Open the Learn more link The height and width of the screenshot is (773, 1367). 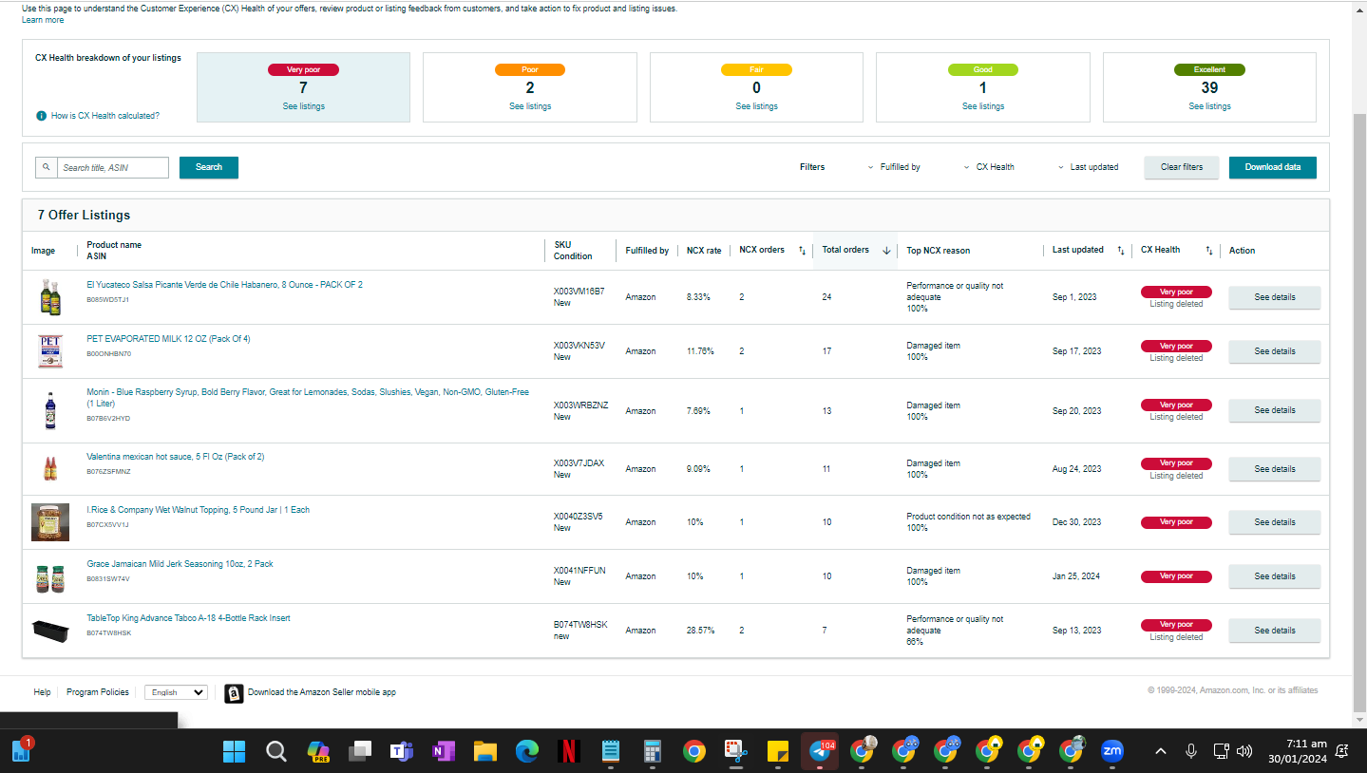(x=43, y=20)
